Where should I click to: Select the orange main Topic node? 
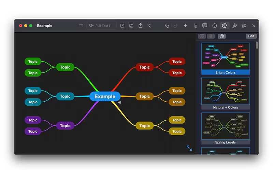[x=144, y=96]
